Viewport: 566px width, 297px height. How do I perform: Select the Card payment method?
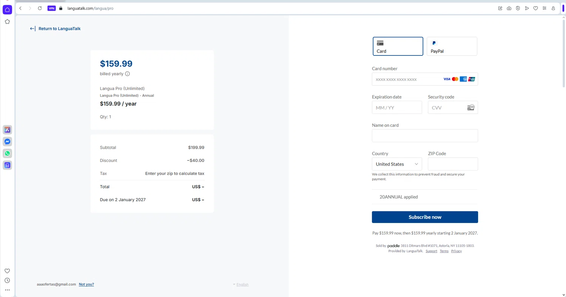398,46
